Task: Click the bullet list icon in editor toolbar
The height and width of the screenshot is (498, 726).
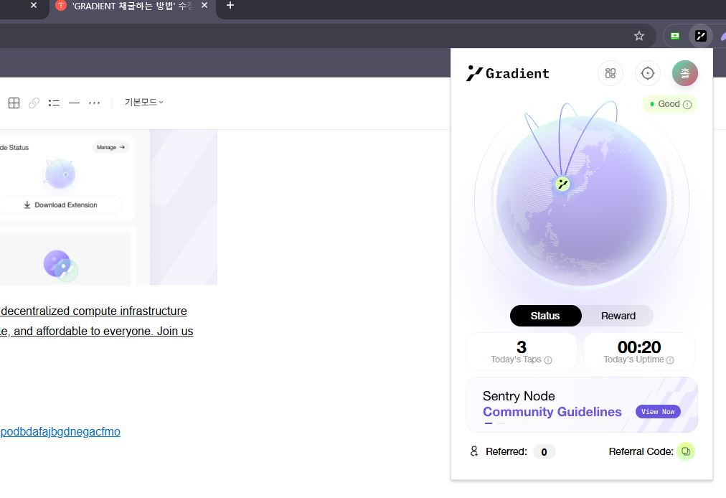Action: pos(55,103)
